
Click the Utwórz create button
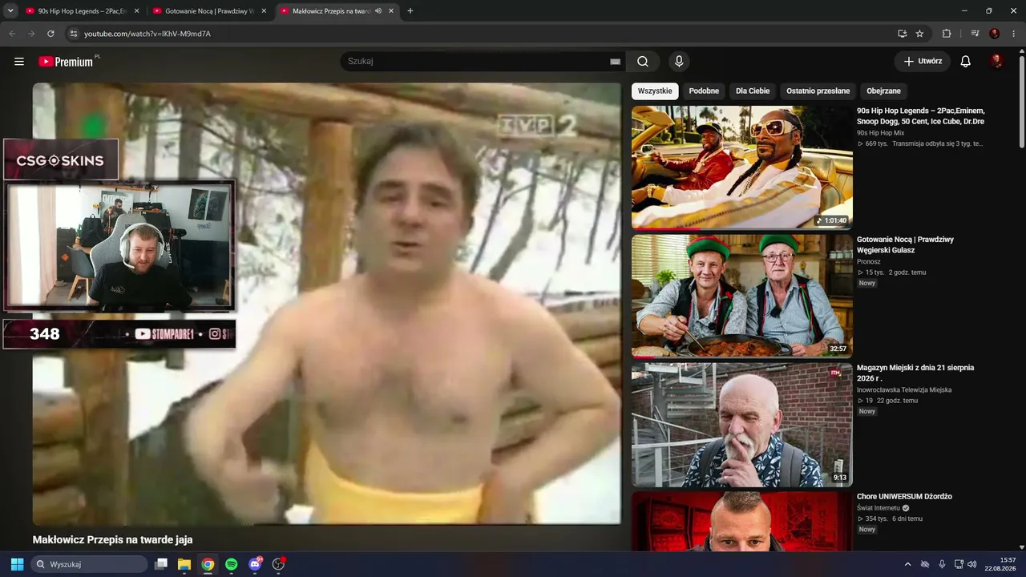point(923,62)
